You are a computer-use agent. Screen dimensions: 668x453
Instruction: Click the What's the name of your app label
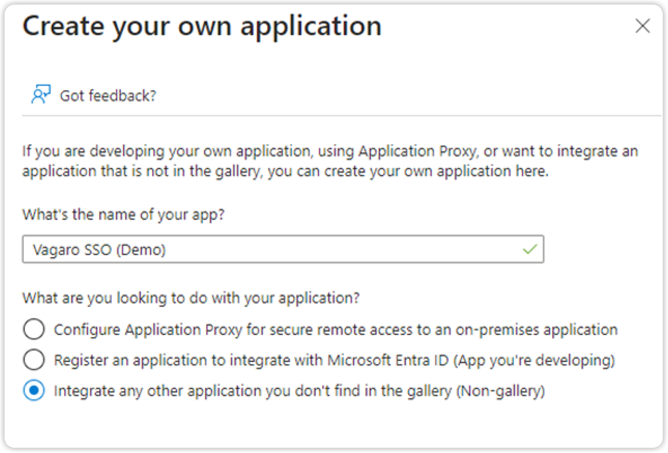point(124,215)
